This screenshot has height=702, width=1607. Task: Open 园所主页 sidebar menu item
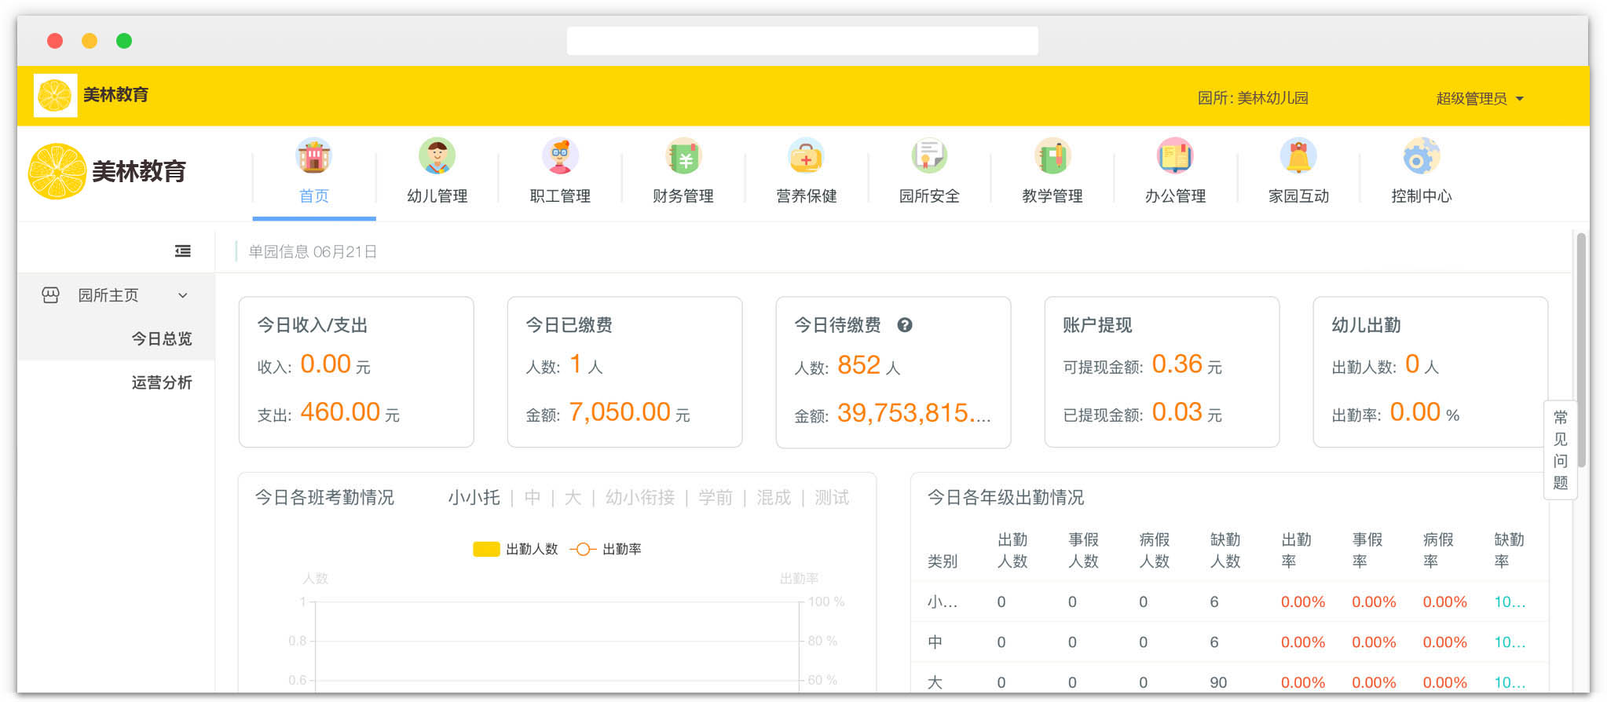pyautogui.click(x=115, y=295)
